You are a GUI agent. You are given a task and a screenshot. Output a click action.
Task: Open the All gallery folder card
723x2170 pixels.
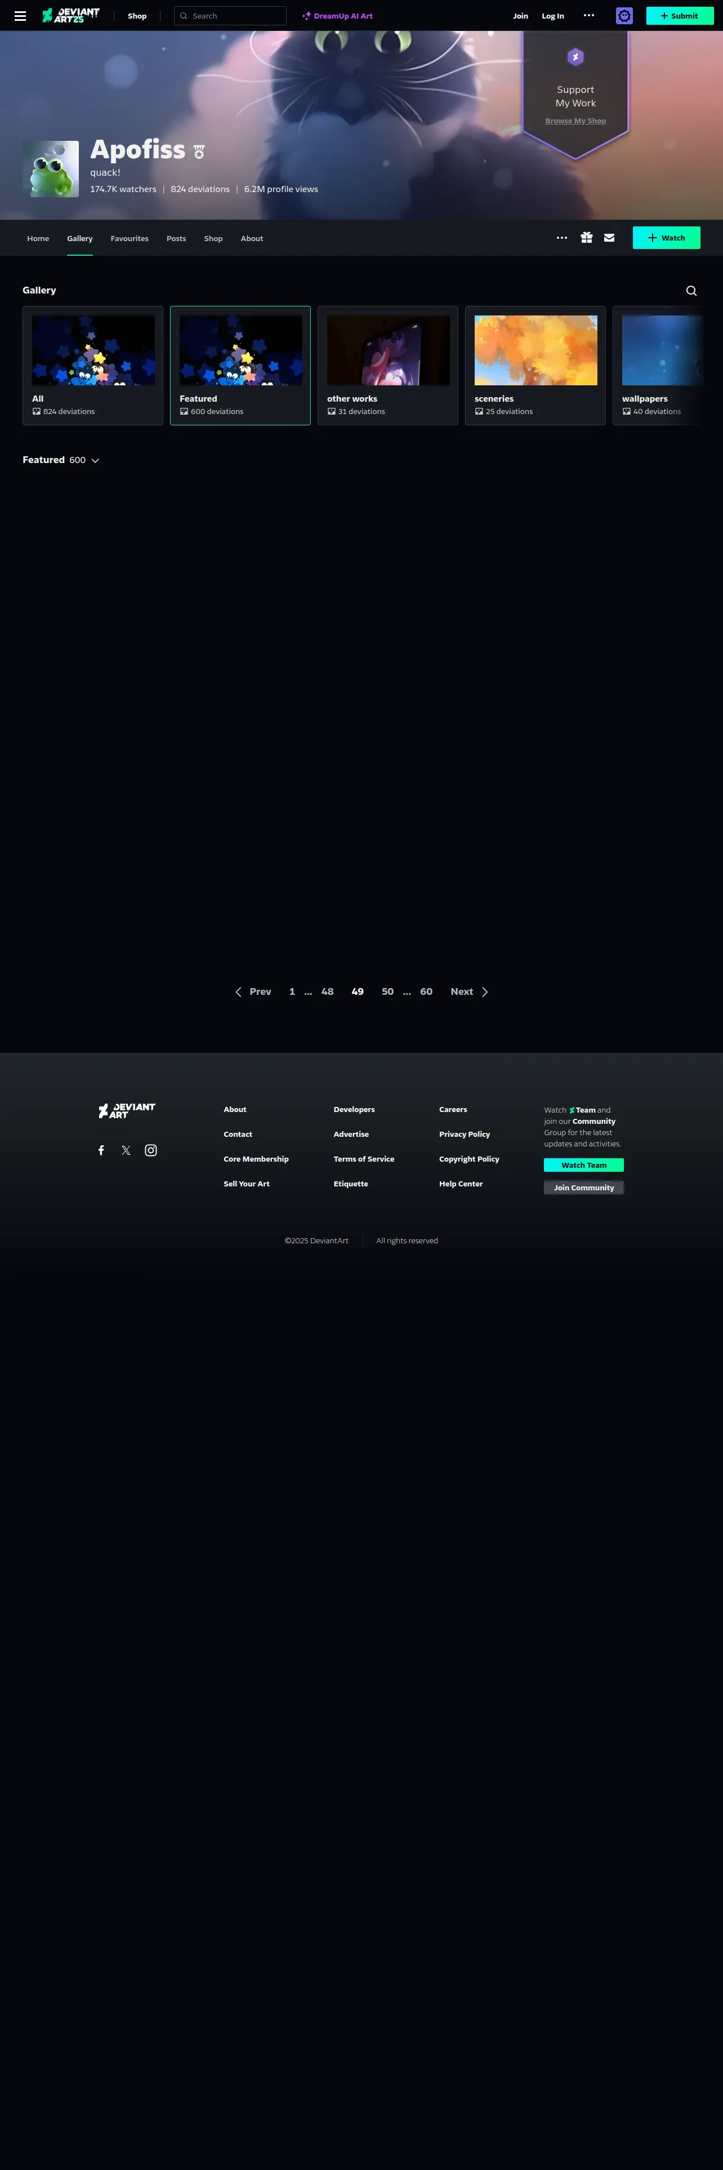[x=92, y=366]
